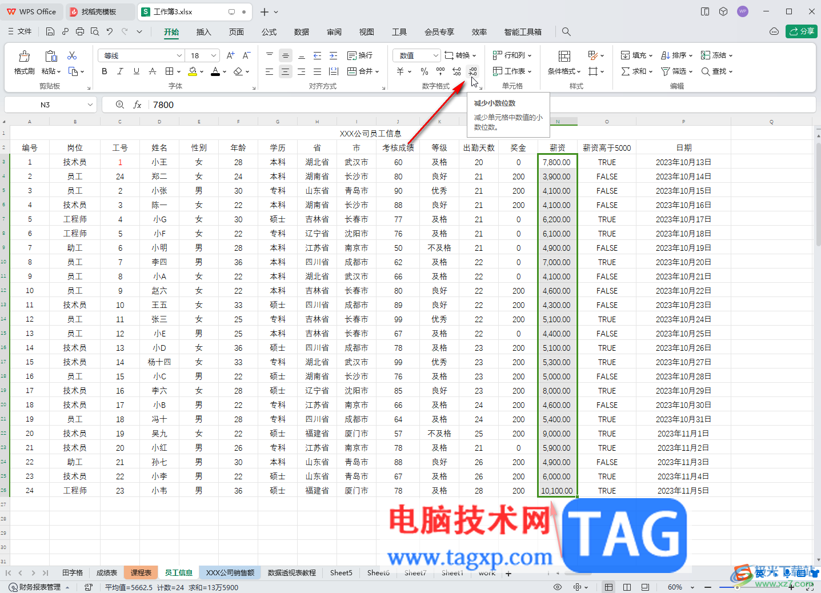Toggle Underline formatting
This screenshot has width=821, height=593.
[136, 71]
